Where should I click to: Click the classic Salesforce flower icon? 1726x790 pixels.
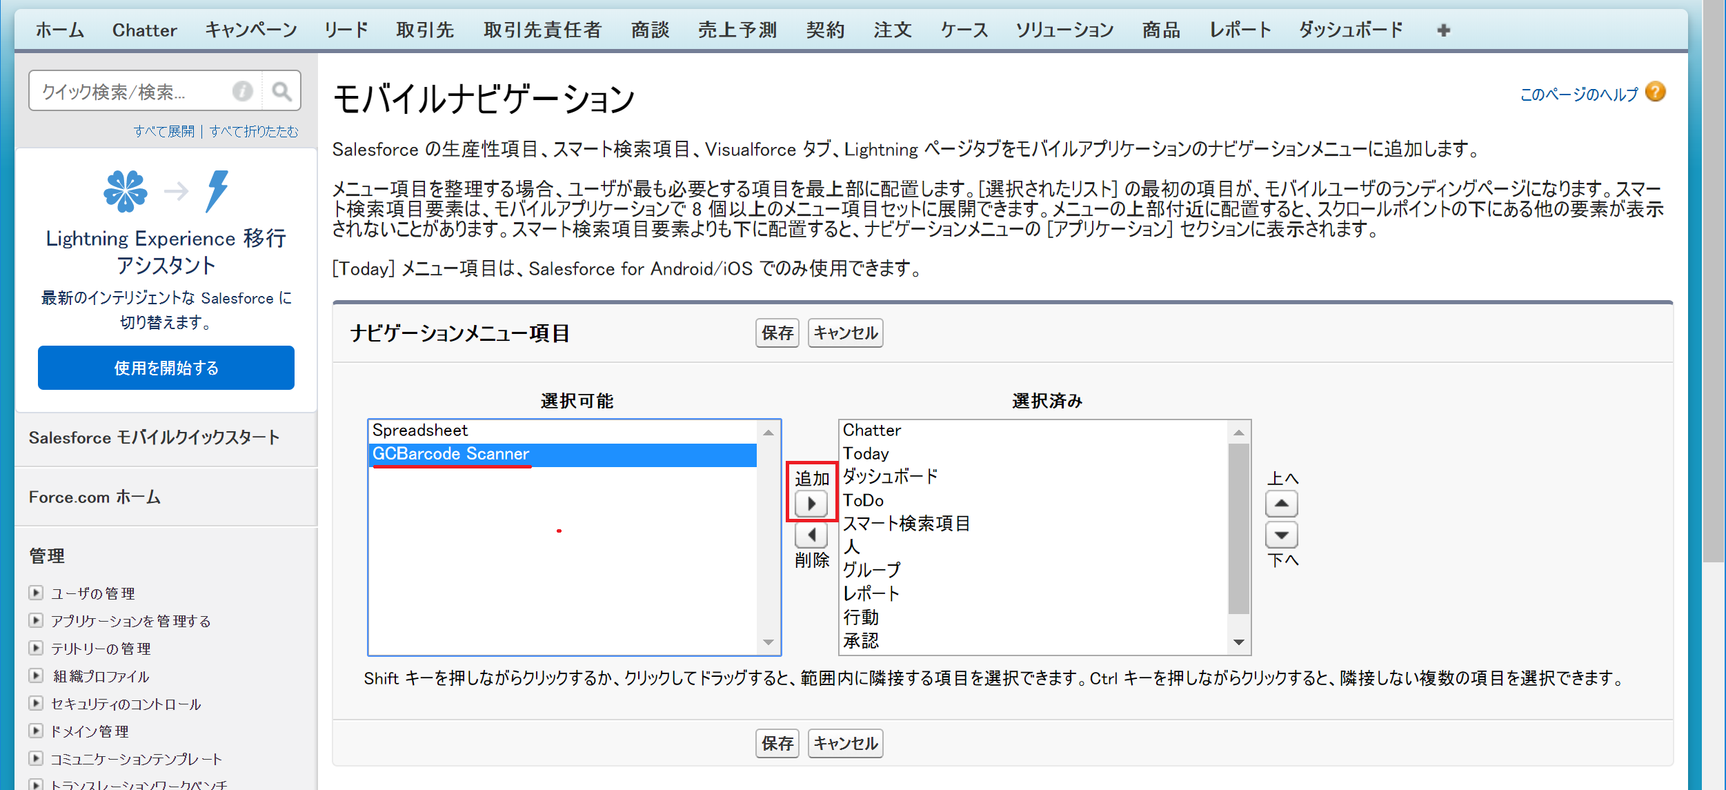pos(125,191)
